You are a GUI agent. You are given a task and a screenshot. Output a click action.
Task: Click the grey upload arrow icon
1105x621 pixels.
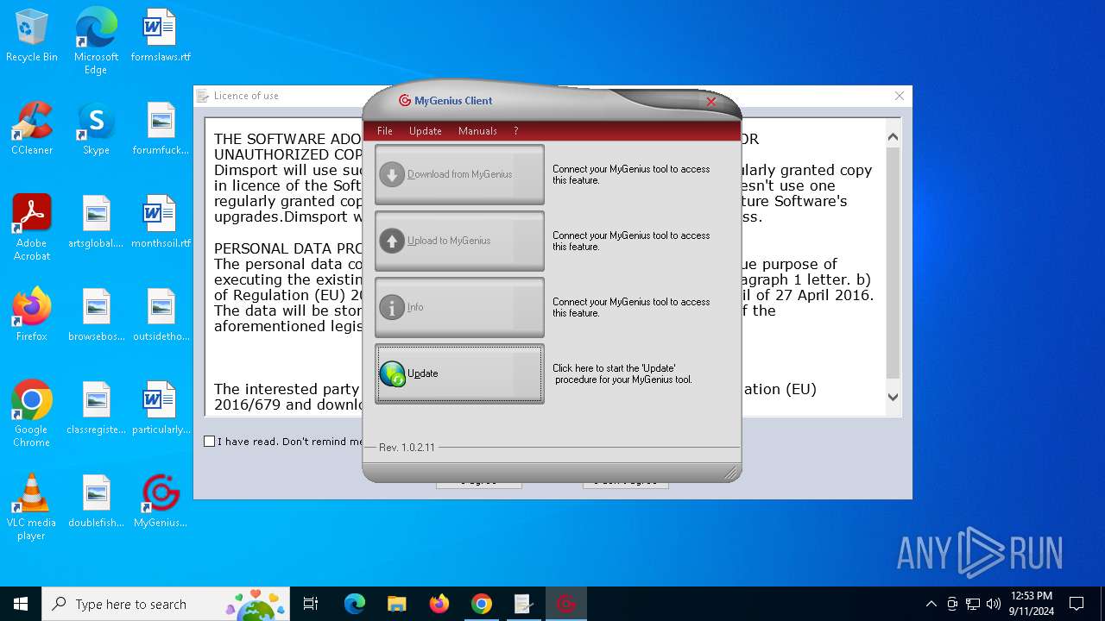pos(392,241)
